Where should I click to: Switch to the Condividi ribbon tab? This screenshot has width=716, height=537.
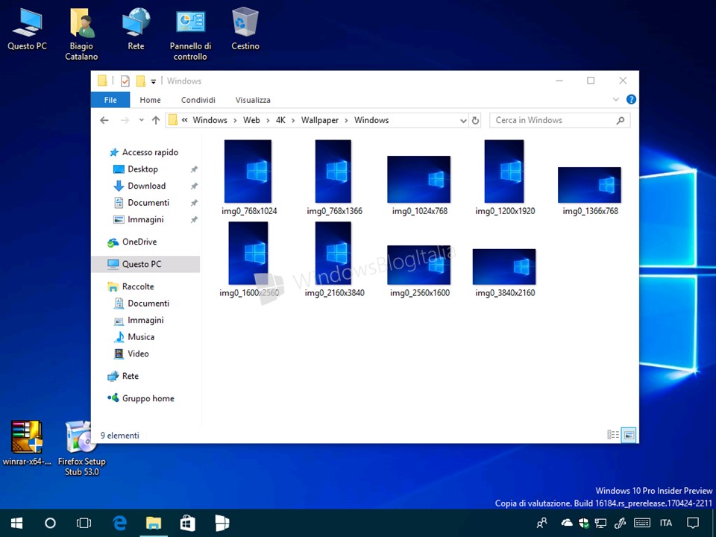point(198,100)
